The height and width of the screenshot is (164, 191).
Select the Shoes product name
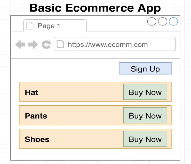click(x=37, y=139)
